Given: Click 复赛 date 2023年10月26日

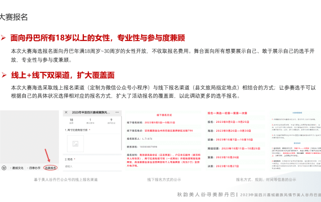Looking at the screenshot, I should (228, 157).
